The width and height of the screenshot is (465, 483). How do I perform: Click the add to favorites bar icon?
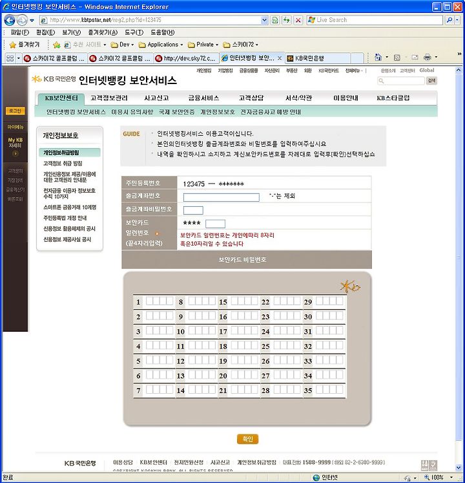pyautogui.click(x=57, y=45)
